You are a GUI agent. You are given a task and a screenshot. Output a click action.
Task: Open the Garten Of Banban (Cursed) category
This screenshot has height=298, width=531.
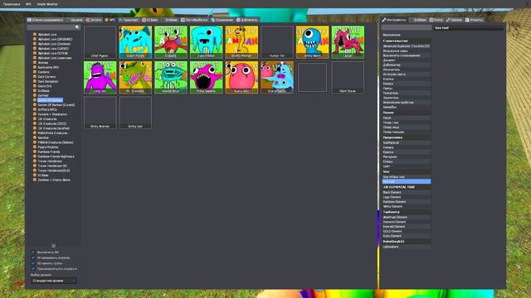[x=56, y=105]
